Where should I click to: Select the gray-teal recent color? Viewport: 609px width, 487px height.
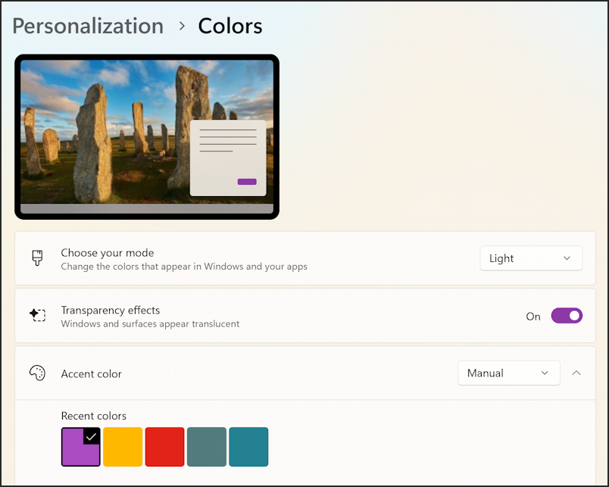click(207, 447)
